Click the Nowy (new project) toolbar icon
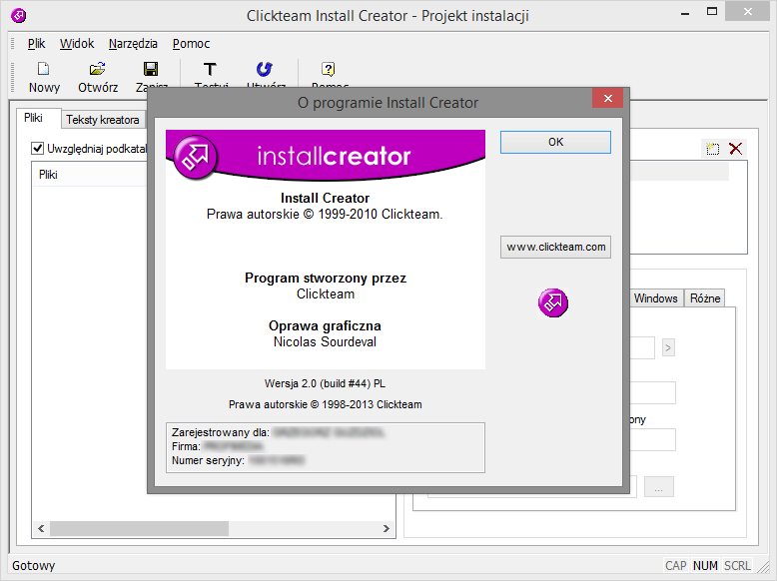 point(44,69)
